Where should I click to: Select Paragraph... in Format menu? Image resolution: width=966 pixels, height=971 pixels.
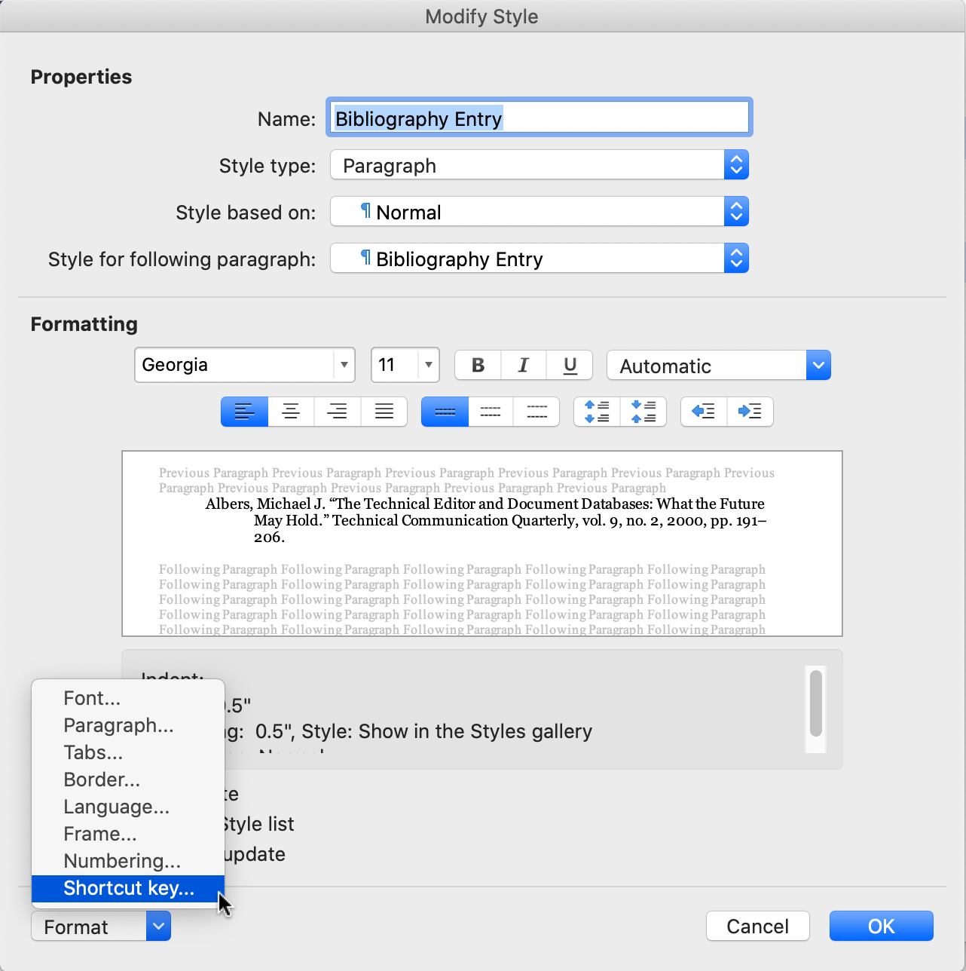pyautogui.click(x=118, y=725)
